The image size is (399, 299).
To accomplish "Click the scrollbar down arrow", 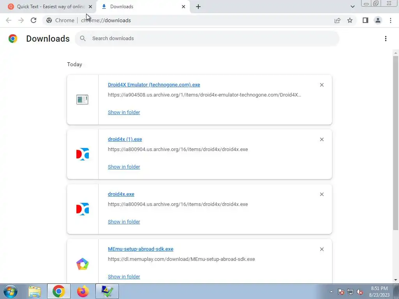I will 395,280.
